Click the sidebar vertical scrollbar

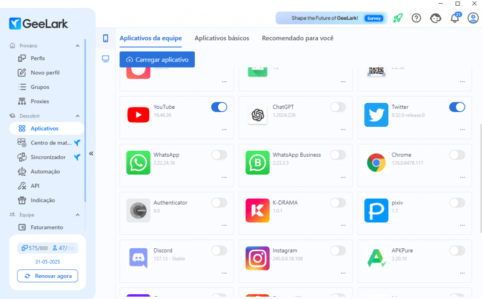pos(85,121)
